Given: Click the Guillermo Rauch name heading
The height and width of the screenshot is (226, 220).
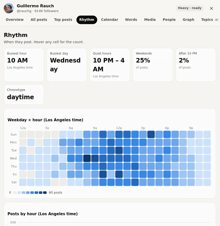Looking at the screenshot, I should pos(35,6).
